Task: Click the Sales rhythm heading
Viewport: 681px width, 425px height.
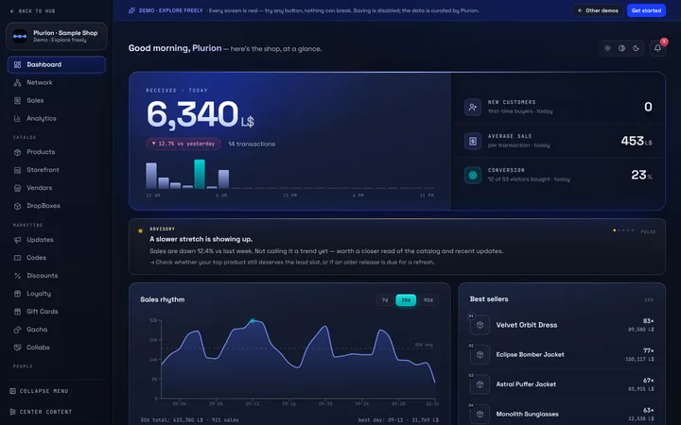Action: [163, 299]
